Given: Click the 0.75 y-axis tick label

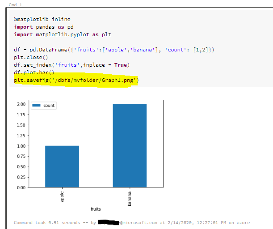Looking at the screenshot, I should pyautogui.click(x=21, y=156).
